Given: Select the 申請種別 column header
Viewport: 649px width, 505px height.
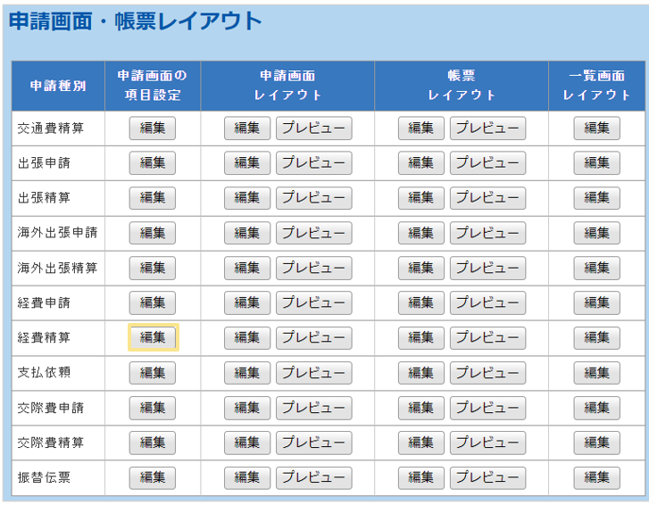Looking at the screenshot, I should click(58, 86).
